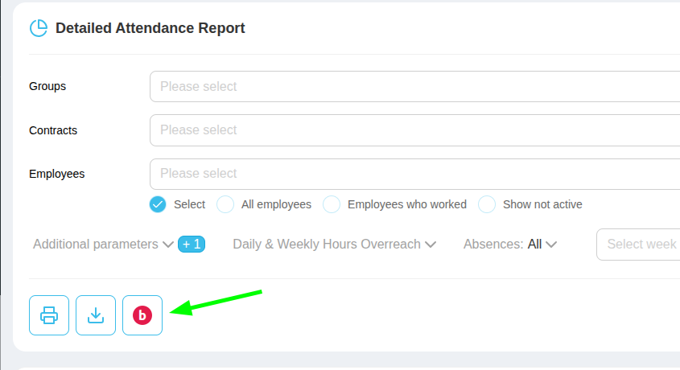680x370 pixels.
Task: Expand the 'Additional parameters' section
Action: [x=103, y=244]
